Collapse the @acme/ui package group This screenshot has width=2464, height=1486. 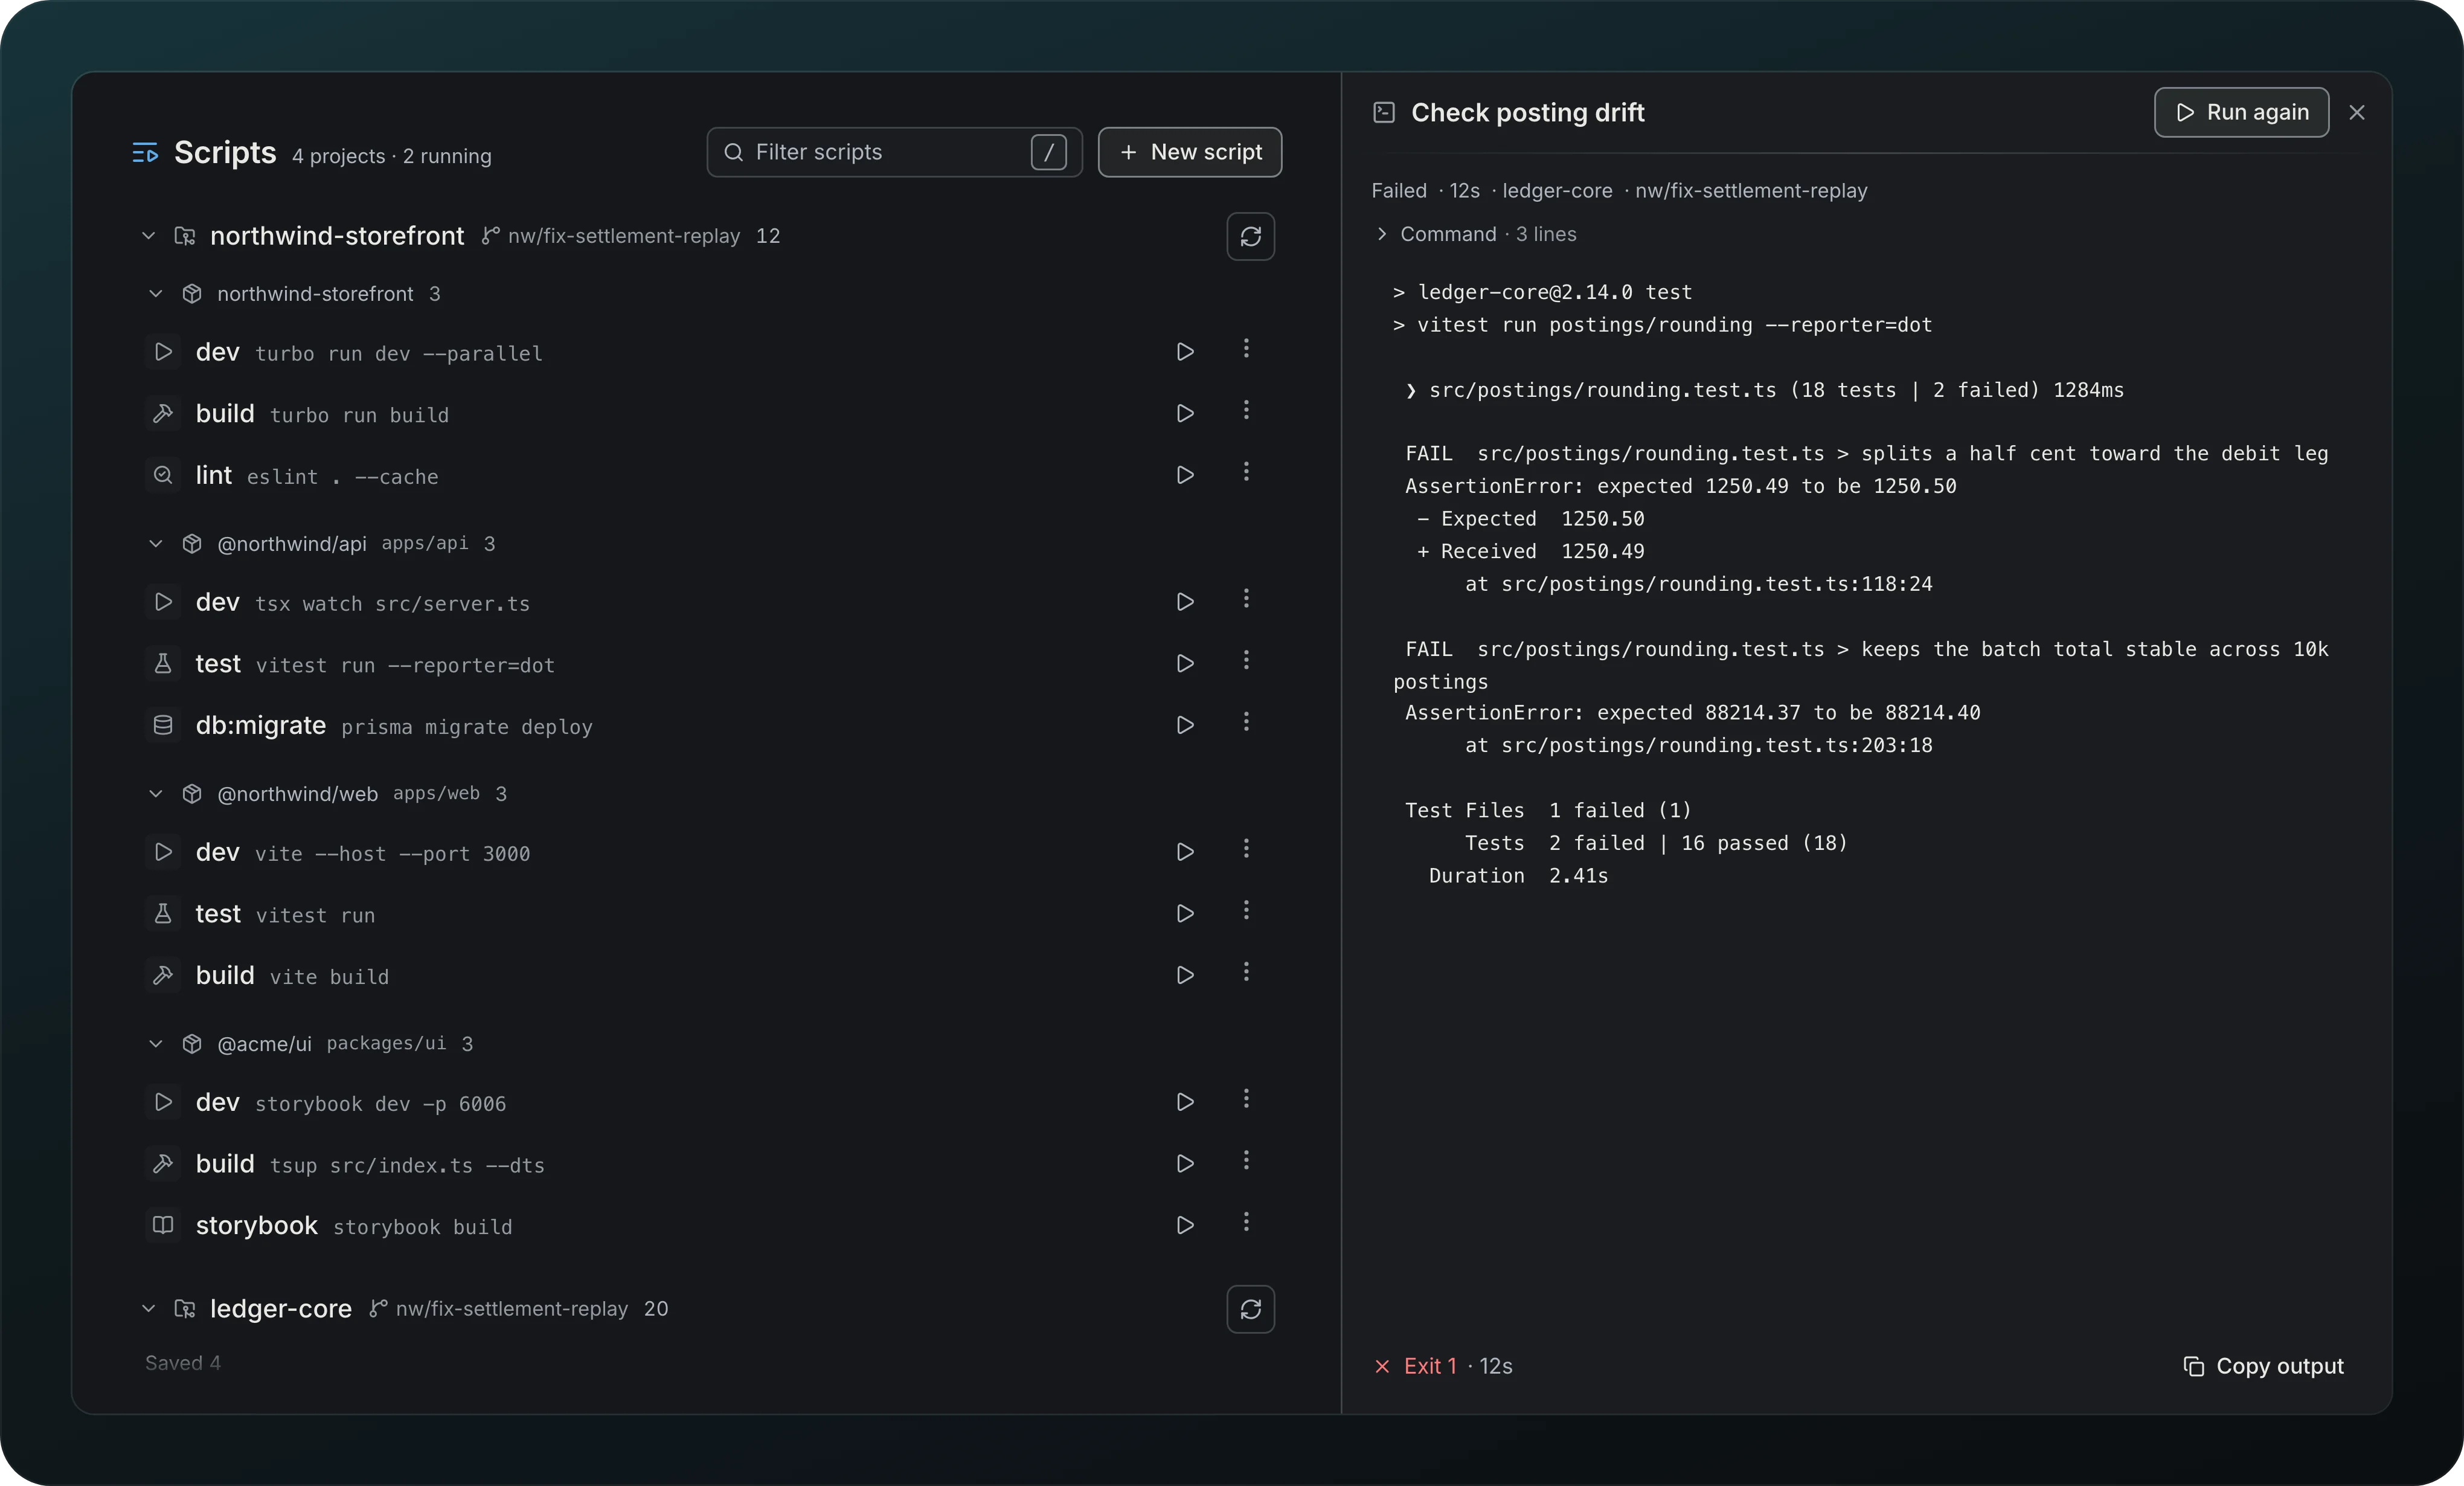click(x=156, y=1044)
